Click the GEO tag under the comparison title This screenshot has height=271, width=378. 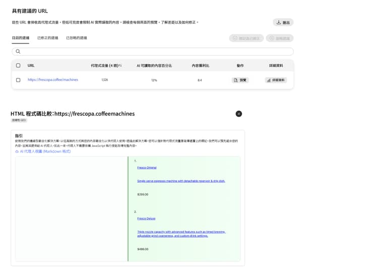(x=19, y=120)
